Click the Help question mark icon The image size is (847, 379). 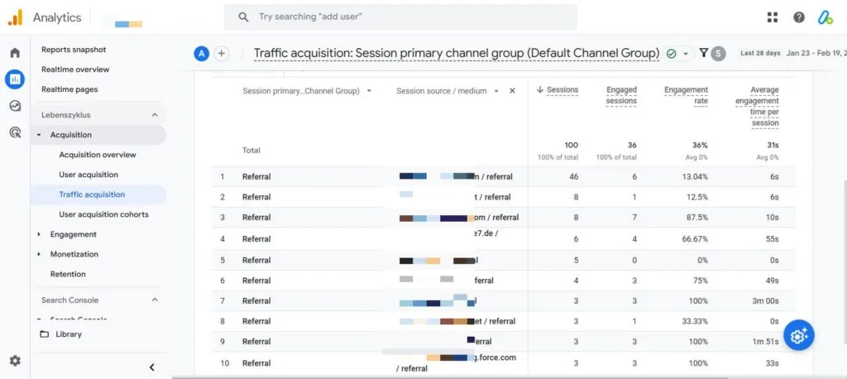pos(799,17)
